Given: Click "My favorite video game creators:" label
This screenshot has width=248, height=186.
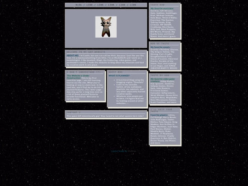Looking at the screenshot, I should (x=163, y=80).
